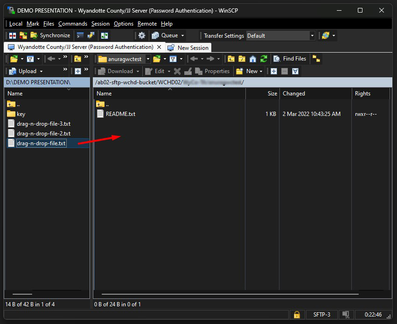Click the Synchronize button in main toolbar
The image size is (397, 324).
click(x=50, y=36)
